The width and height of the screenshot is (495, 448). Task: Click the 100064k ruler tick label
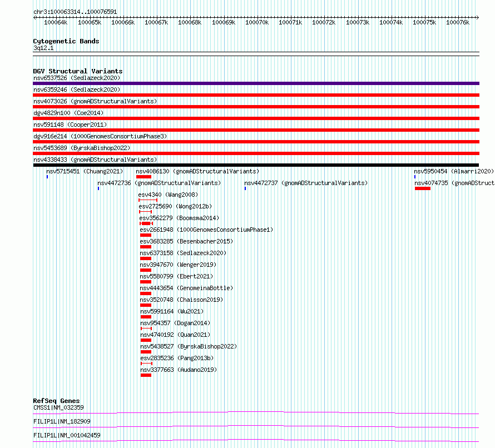click(x=56, y=22)
